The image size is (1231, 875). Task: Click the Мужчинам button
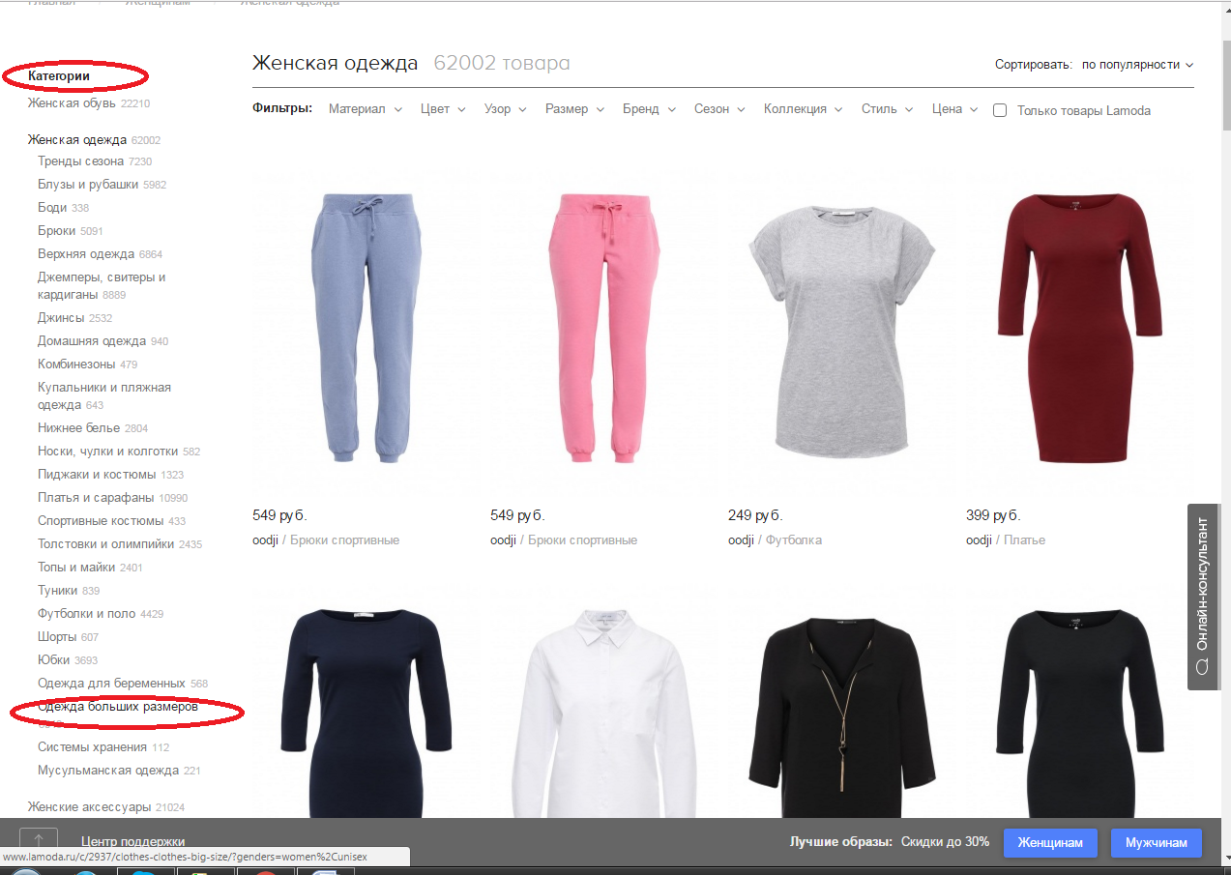coord(1156,842)
